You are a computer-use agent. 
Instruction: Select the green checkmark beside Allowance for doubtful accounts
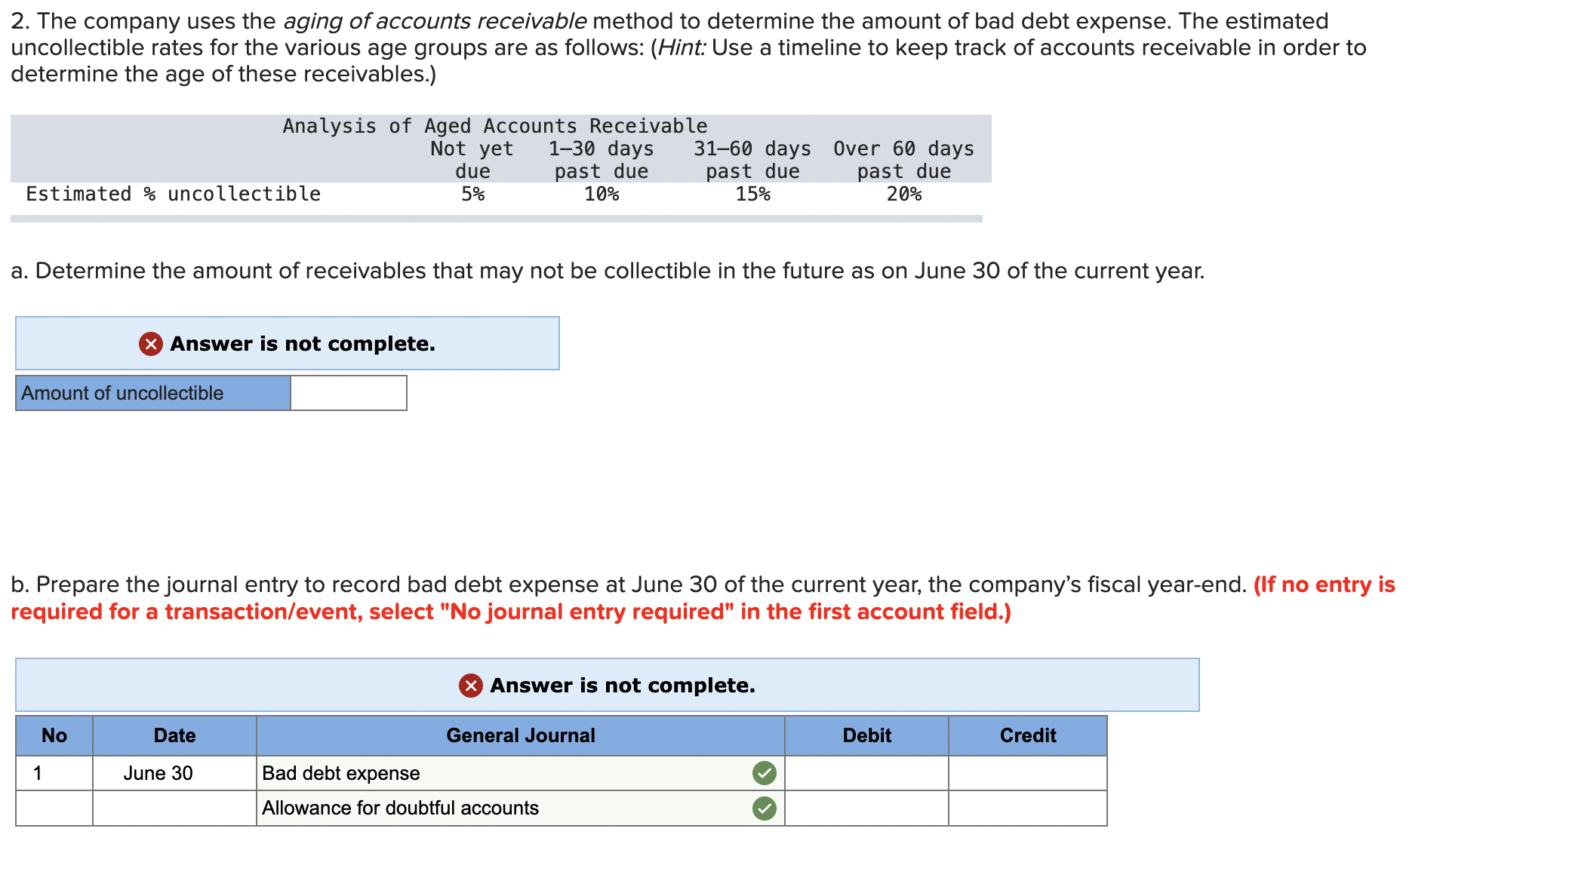point(764,807)
